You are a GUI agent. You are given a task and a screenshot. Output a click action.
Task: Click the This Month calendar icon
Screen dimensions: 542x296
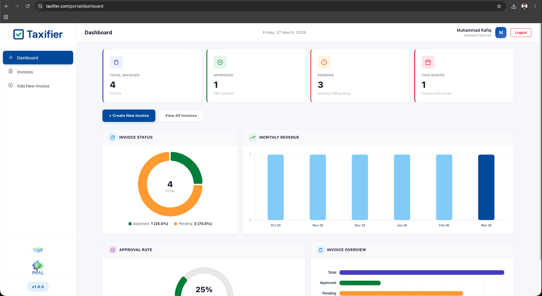tap(428, 62)
